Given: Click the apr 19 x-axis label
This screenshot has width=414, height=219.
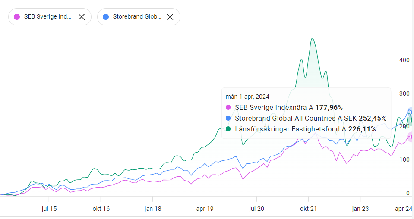Looking at the screenshot, I should click(205, 209).
